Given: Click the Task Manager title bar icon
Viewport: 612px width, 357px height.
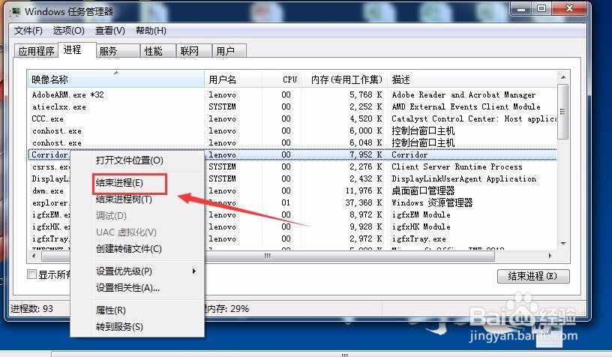Looking at the screenshot, I should (16, 12).
